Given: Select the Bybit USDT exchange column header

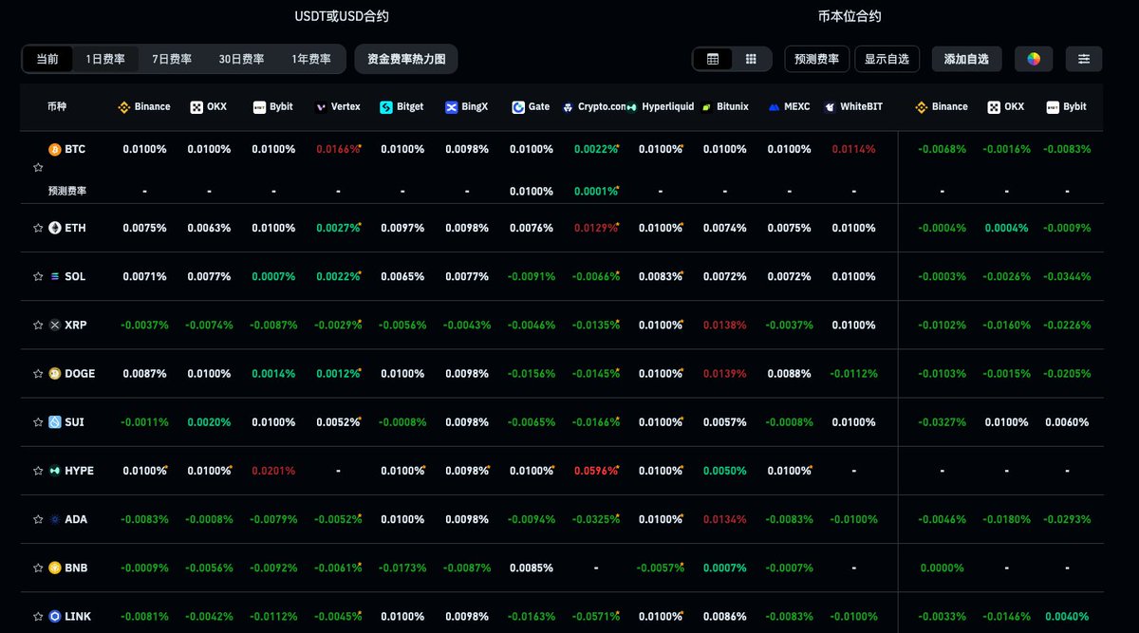Looking at the screenshot, I should pyautogui.click(x=273, y=107).
